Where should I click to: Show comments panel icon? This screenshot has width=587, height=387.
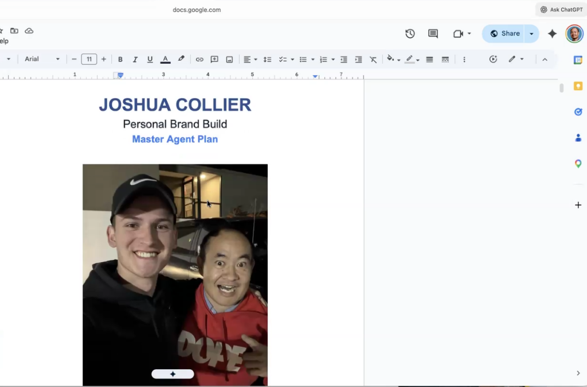[433, 34]
